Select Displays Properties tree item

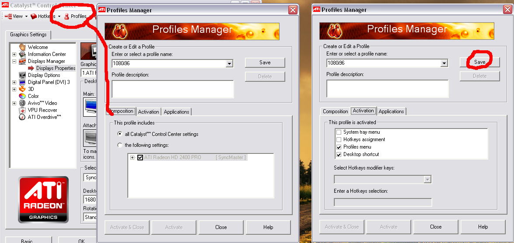56,68
